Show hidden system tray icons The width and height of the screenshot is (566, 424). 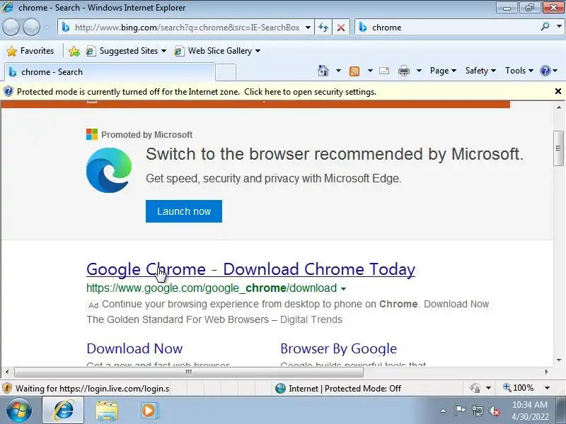click(444, 411)
